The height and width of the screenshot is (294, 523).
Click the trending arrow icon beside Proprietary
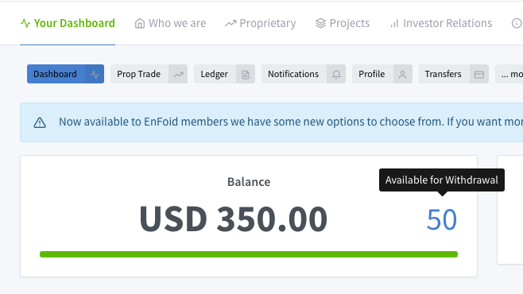[231, 23]
